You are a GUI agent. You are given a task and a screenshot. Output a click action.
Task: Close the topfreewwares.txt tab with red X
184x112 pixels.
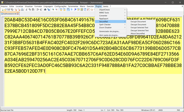[18, 14]
